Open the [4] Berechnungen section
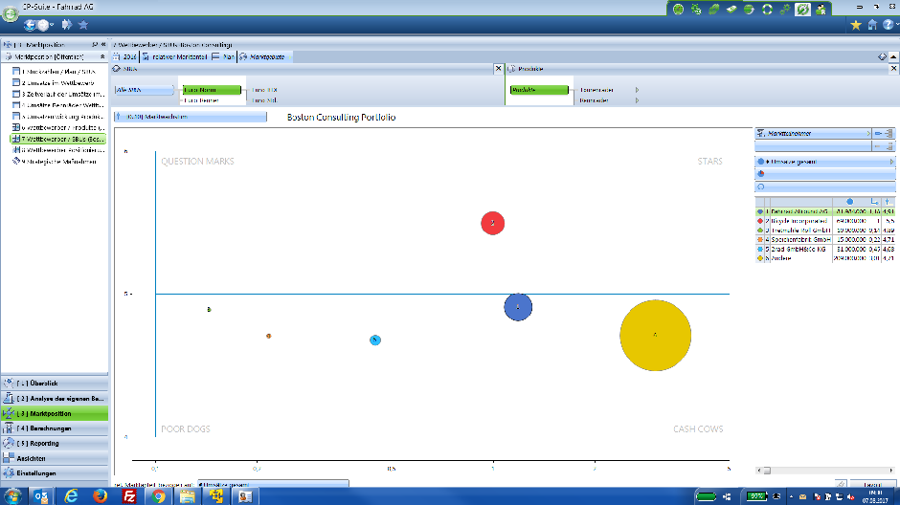 point(55,428)
